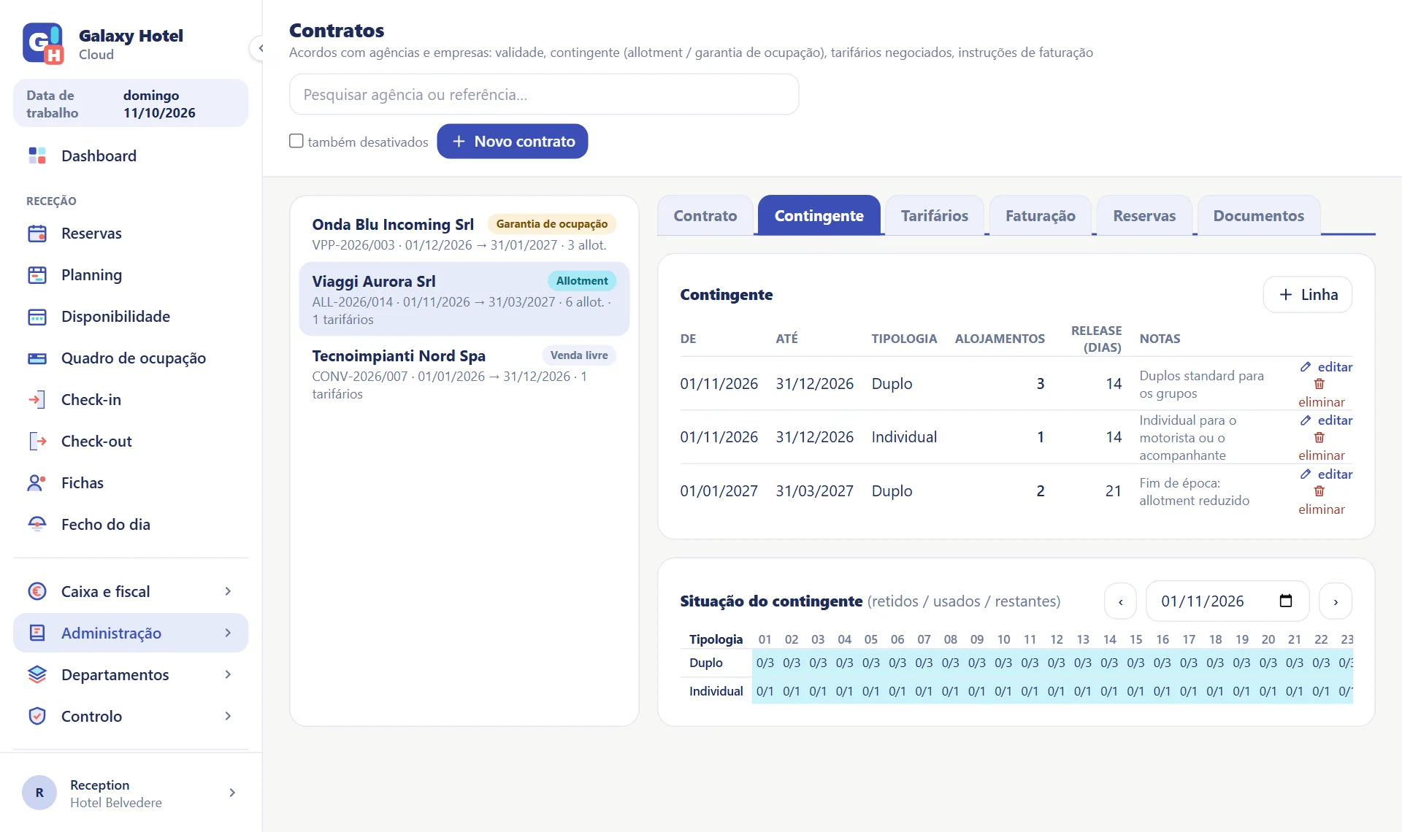Screen dimensions: 1402x832
Task: Click the Reservas calendar icon
Action: [37, 234]
